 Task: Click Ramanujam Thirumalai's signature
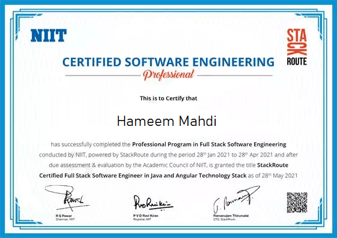click(x=237, y=199)
